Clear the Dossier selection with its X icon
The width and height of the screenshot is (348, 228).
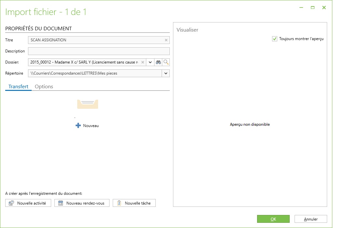[142, 62]
